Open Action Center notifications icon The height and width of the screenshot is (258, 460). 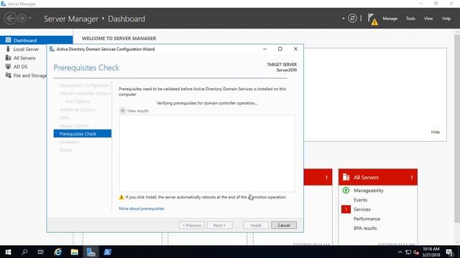450,252
